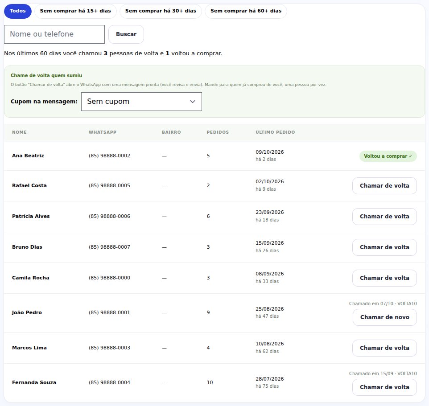Chamar de volta Patrícia Alves
Viewport: 429px width, 406px height.
coord(384,217)
